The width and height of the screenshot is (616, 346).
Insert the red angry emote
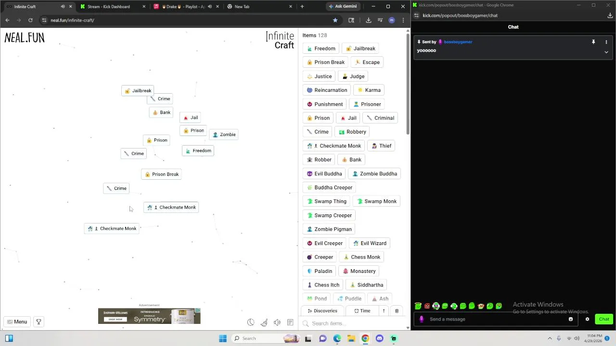(x=427, y=306)
